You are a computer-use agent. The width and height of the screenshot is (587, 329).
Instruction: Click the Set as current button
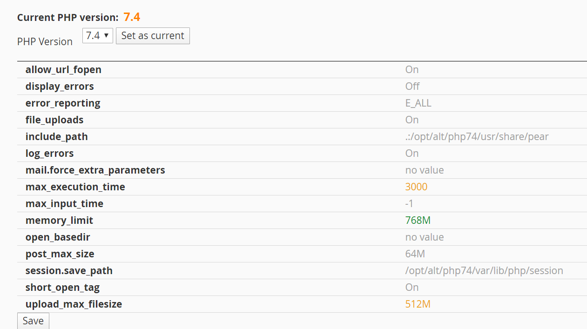[153, 36]
